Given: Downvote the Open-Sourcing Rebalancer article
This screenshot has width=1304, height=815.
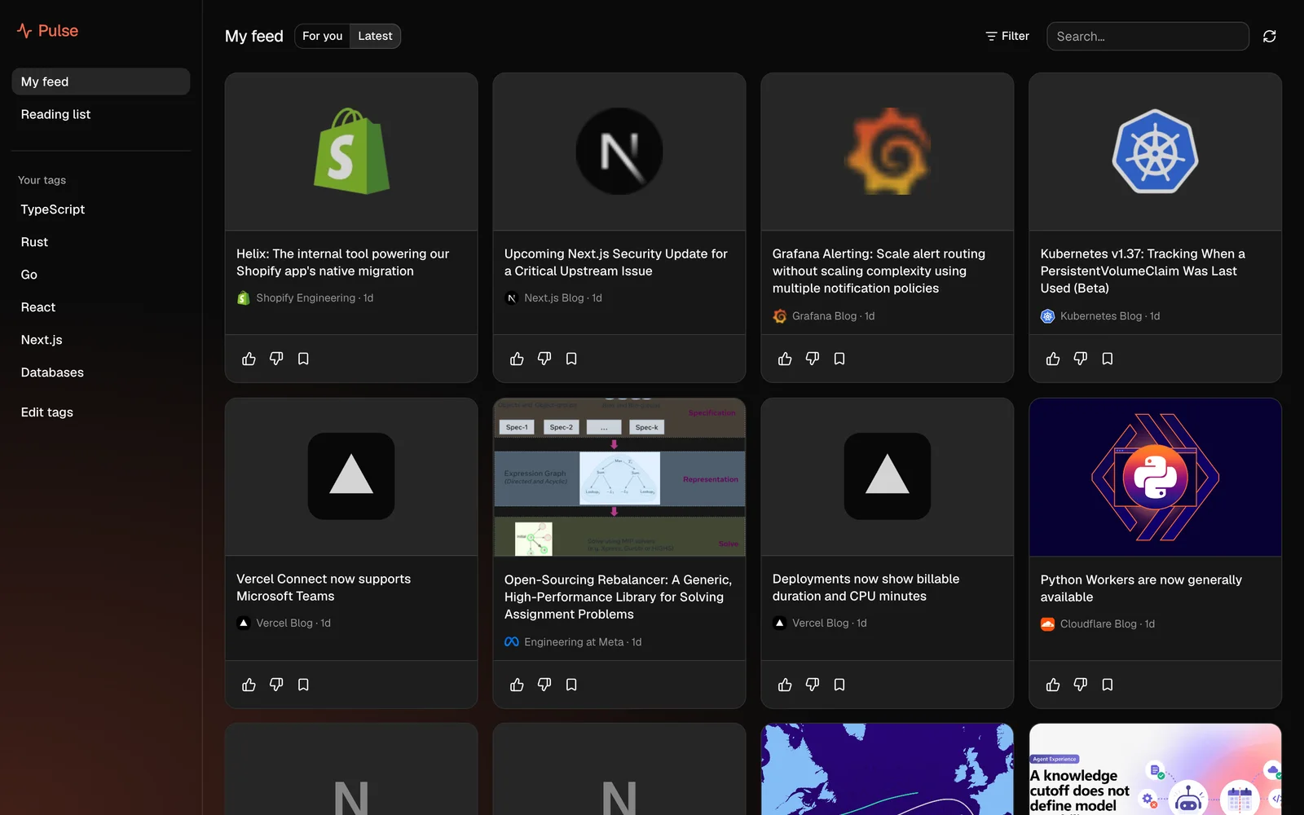Looking at the screenshot, I should point(544,685).
